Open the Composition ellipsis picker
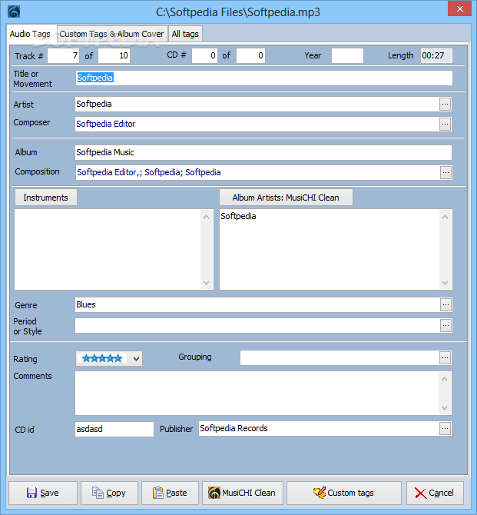This screenshot has width=477, height=515. pos(446,172)
